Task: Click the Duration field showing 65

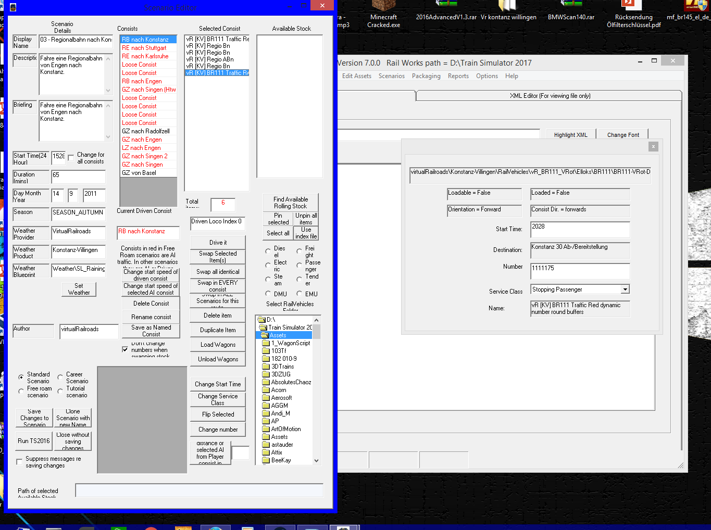Action: click(78, 177)
